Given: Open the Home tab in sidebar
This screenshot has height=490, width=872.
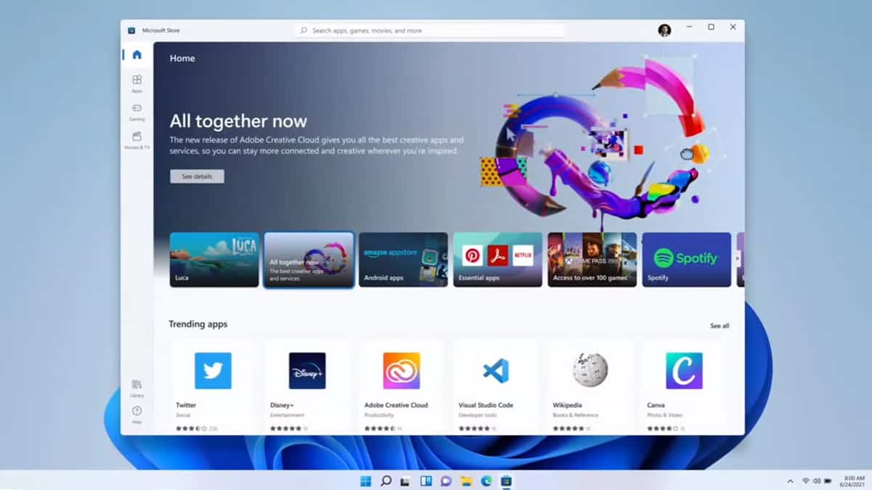Looking at the screenshot, I should pyautogui.click(x=137, y=55).
